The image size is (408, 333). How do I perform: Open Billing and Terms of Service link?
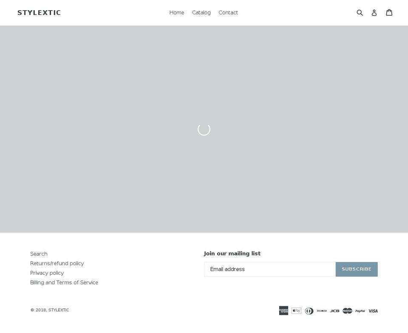64,283
